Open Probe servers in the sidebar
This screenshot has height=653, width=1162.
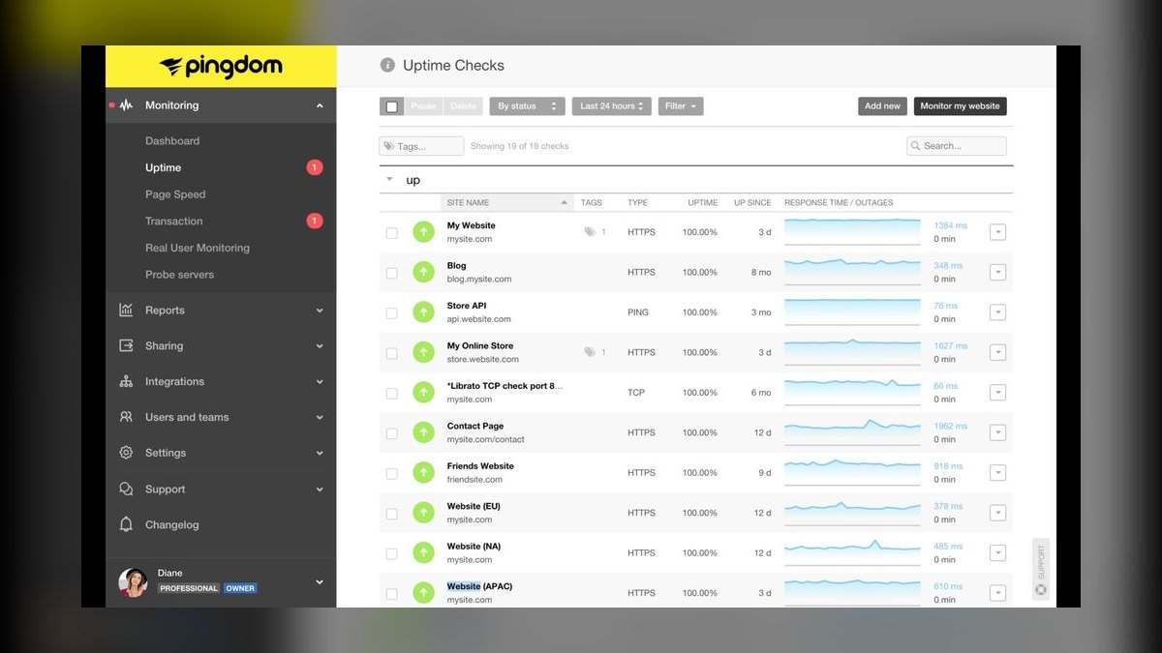click(180, 275)
